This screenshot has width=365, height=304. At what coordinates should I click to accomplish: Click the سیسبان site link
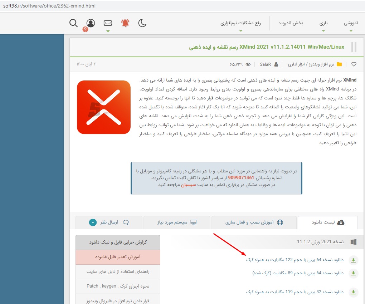(x=189, y=185)
